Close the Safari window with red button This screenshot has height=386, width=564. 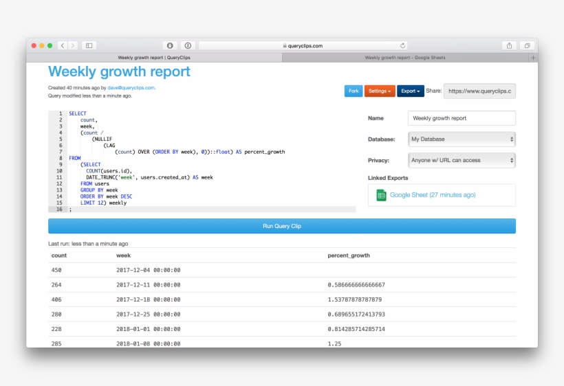coord(34,45)
